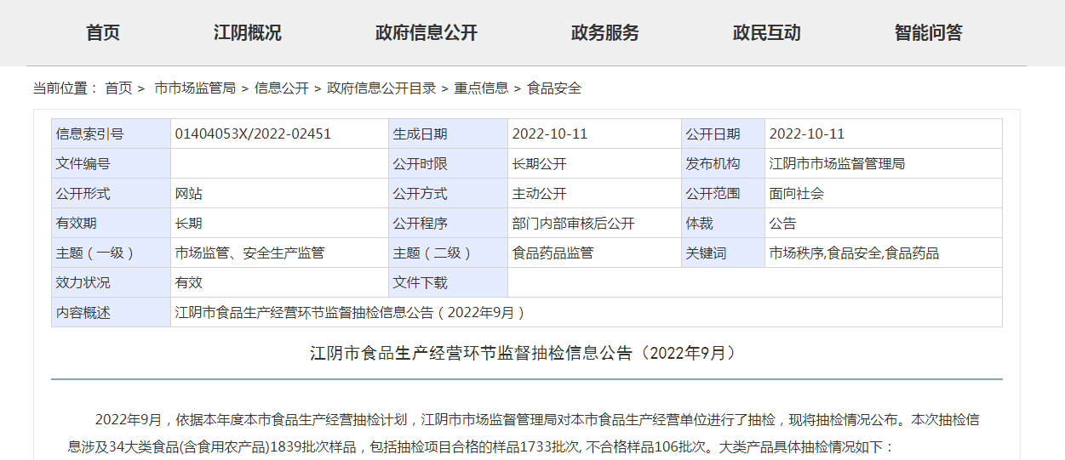Click the 市市场监管局 breadcrumb link

coord(195,88)
